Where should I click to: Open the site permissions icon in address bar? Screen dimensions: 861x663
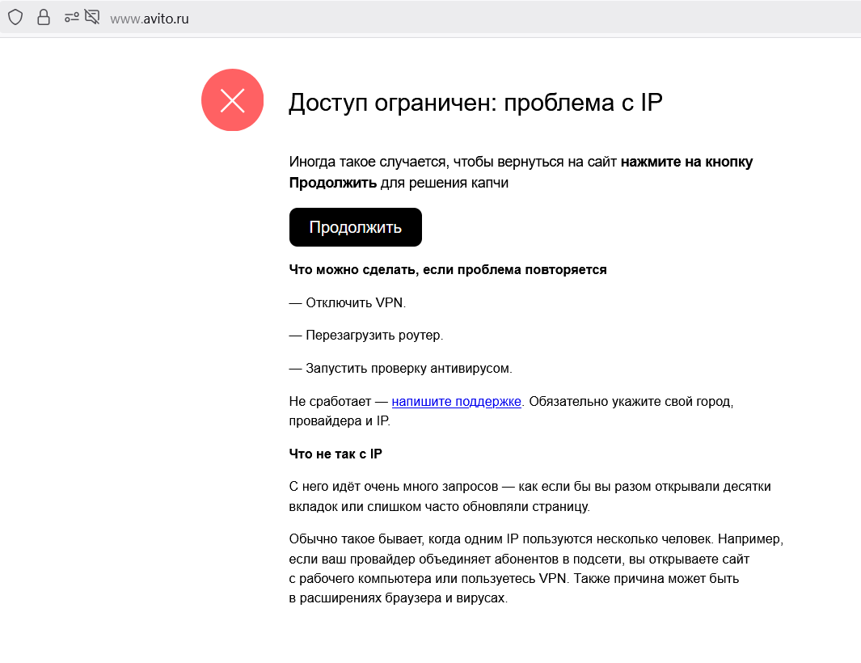(x=71, y=17)
